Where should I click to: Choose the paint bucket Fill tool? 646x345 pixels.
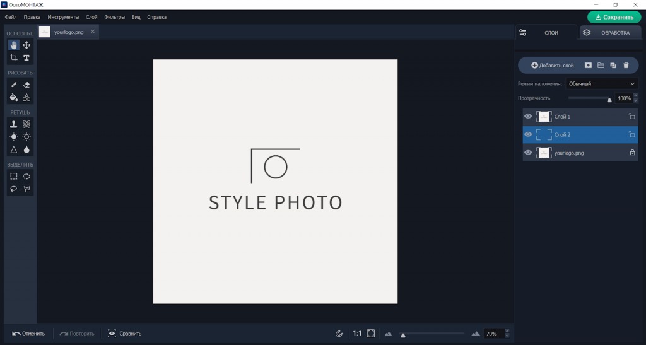[x=14, y=97]
